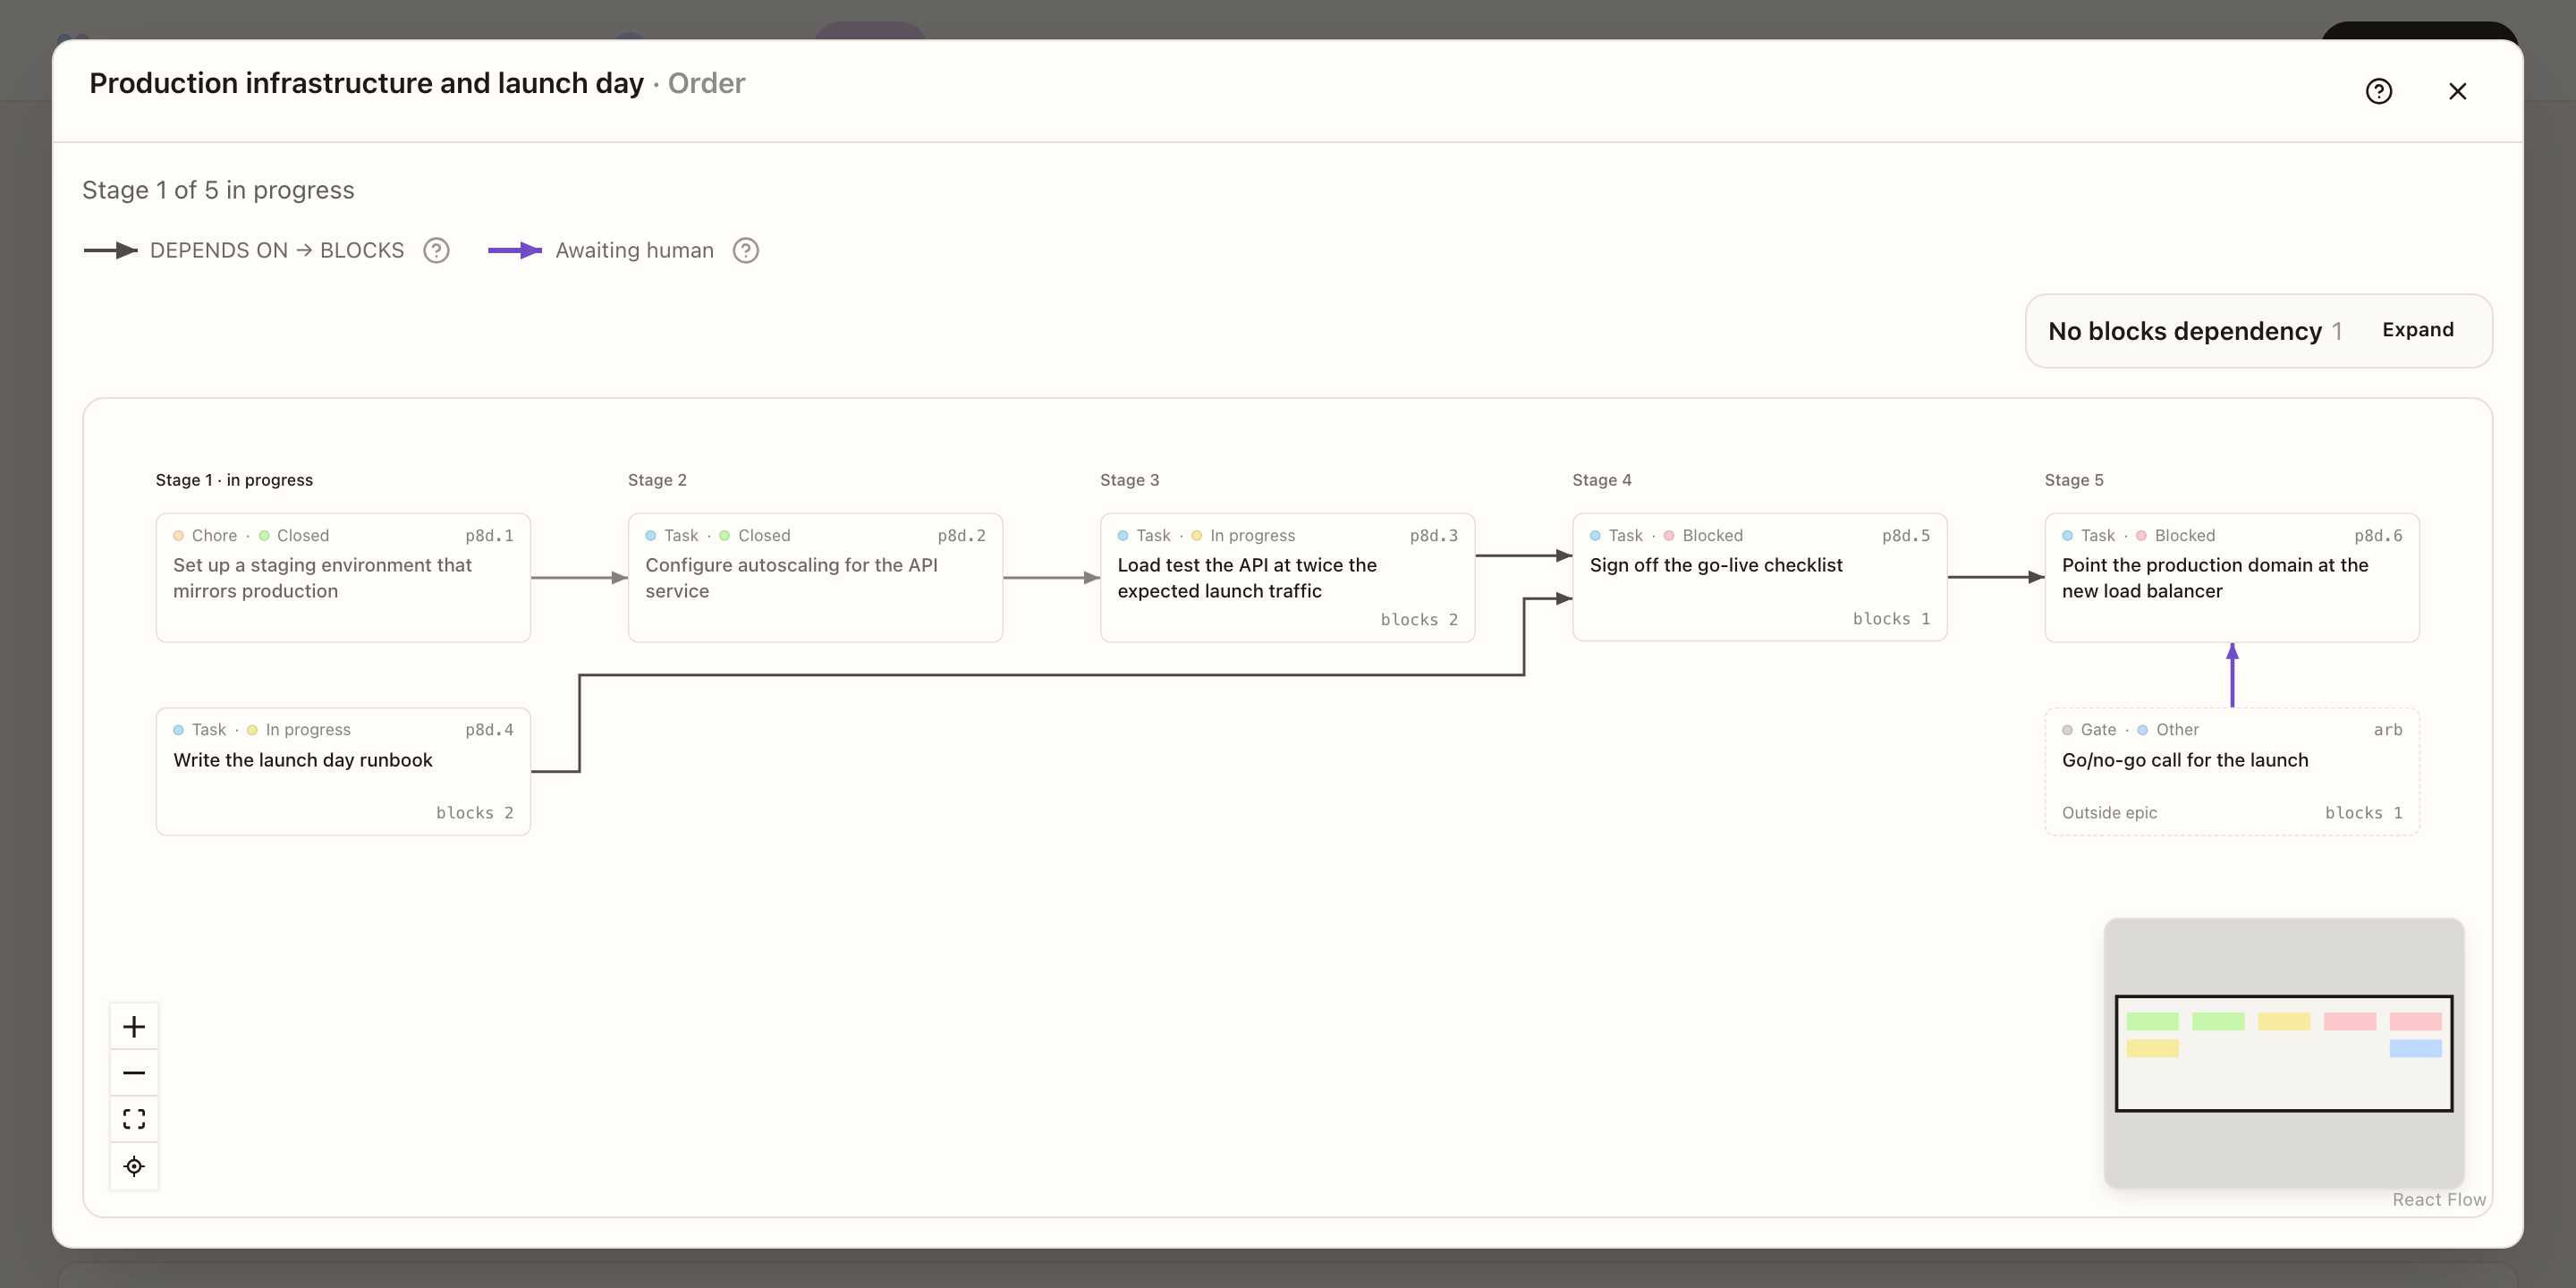
Task: Click the p8d.3 task ID
Action: pos(1433,536)
